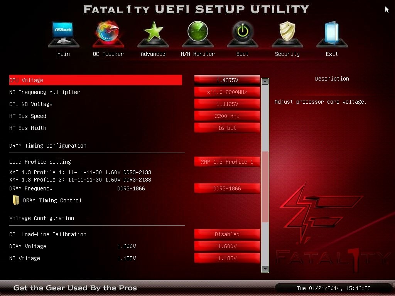Select the DRAM Frequency label
The width and height of the screenshot is (395, 296).
point(31,188)
